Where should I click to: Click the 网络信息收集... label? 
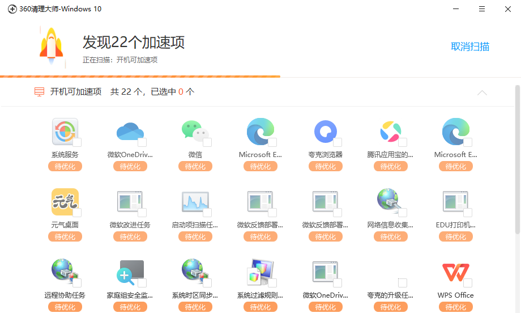pos(390,225)
